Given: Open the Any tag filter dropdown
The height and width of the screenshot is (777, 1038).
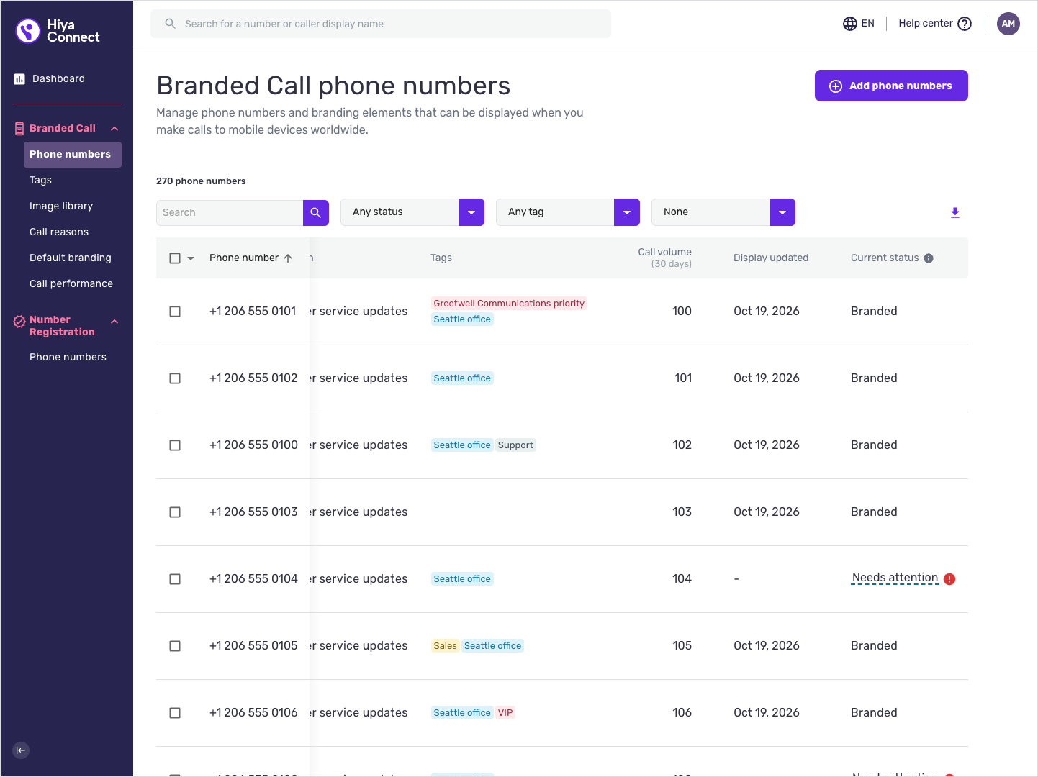Looking at the screenshot, I should [568, 212].
